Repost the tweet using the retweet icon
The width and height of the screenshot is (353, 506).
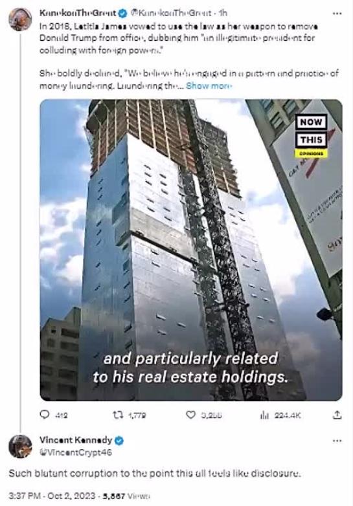[x=117, y=415]
